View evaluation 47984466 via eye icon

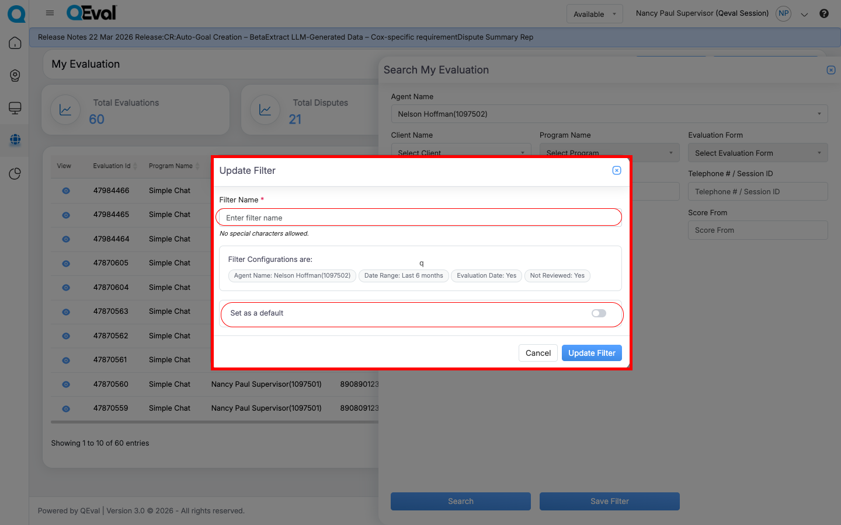coord(66,191)
